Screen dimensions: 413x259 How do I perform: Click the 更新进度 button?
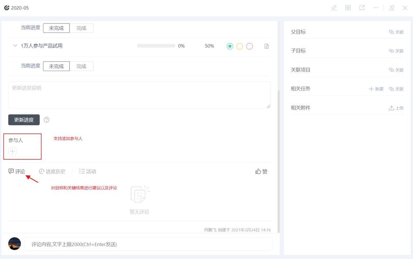(24, 120)
